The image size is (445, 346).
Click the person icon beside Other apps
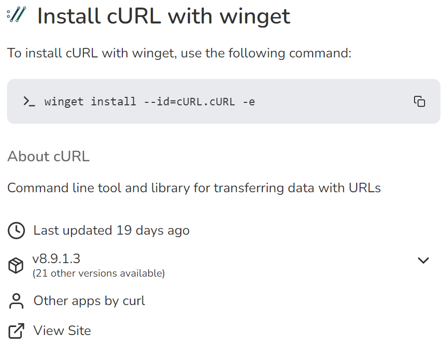coord(16,301)
